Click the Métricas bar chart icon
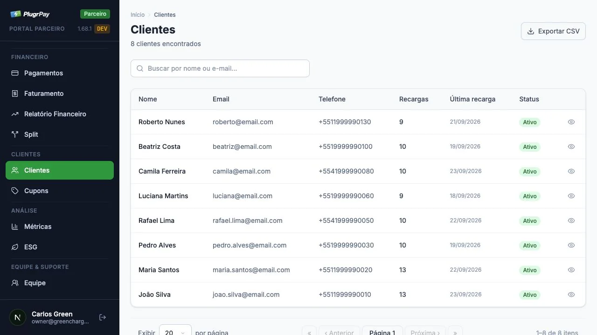Screen dimensions: 597x335 (15, 227)
